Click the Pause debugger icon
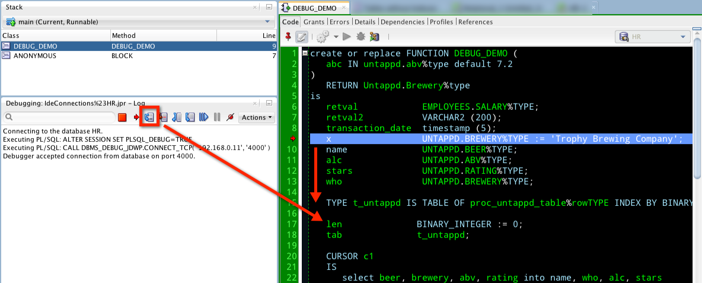 click(x=217, y=117)
